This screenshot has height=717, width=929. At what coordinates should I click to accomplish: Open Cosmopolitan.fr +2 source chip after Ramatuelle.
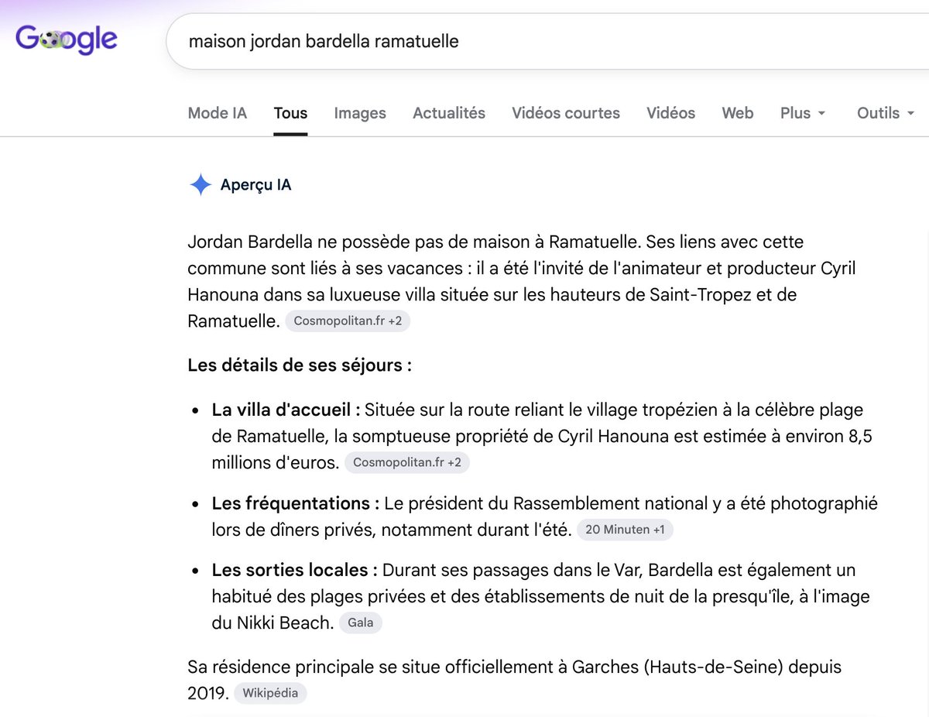pos(348,321)
